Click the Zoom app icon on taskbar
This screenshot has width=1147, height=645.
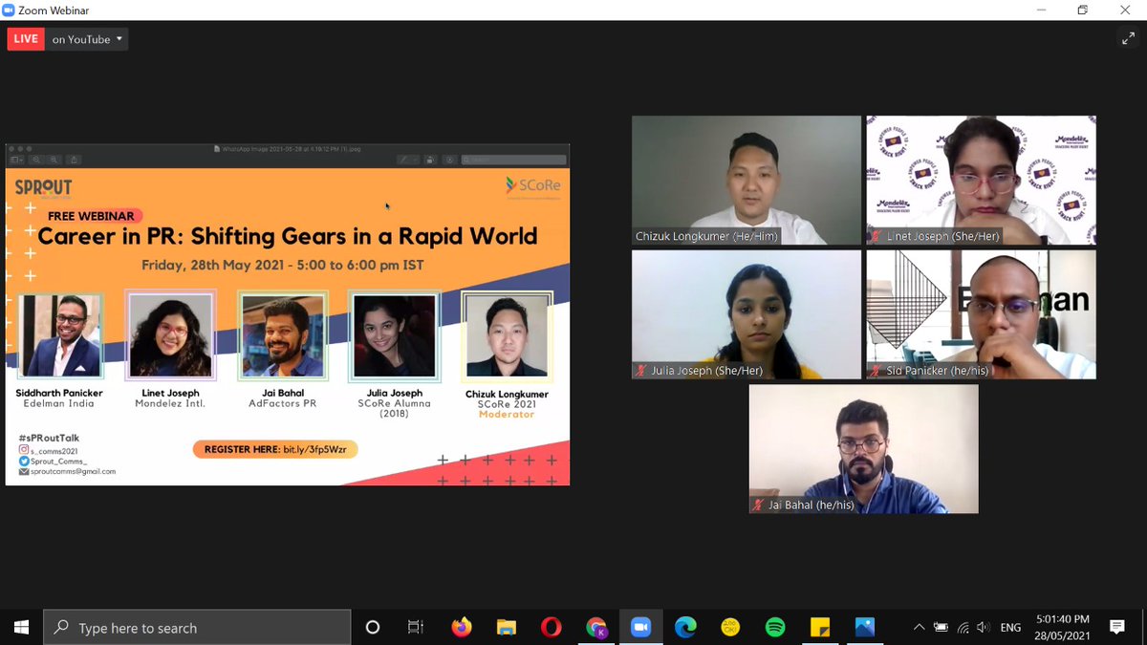point(640,628)
